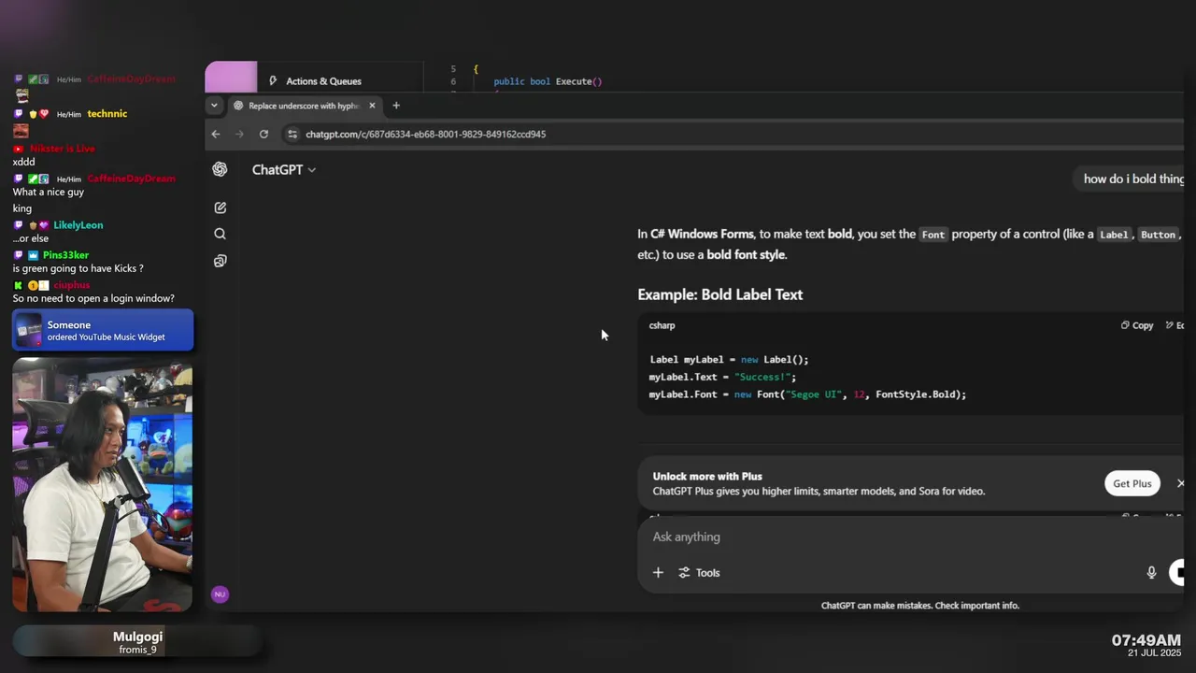1196x673 pixels.
Task: Reload the ChatGPT page
Action: [x=263, y=134]
